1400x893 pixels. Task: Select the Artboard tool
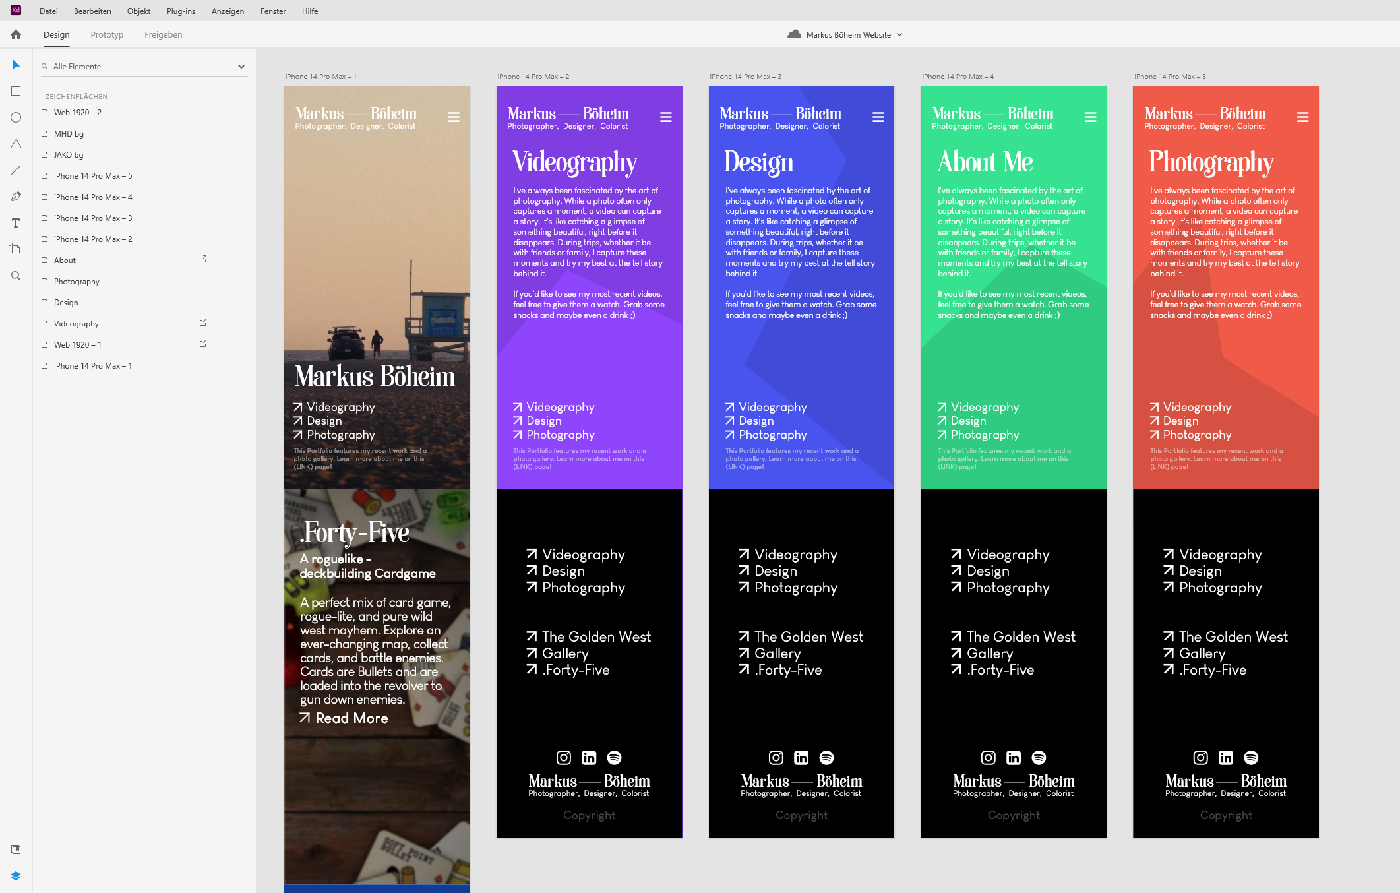coord(16,249)
